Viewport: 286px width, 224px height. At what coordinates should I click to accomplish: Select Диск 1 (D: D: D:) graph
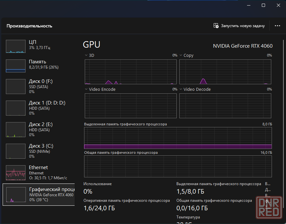[x=16, y=108]
